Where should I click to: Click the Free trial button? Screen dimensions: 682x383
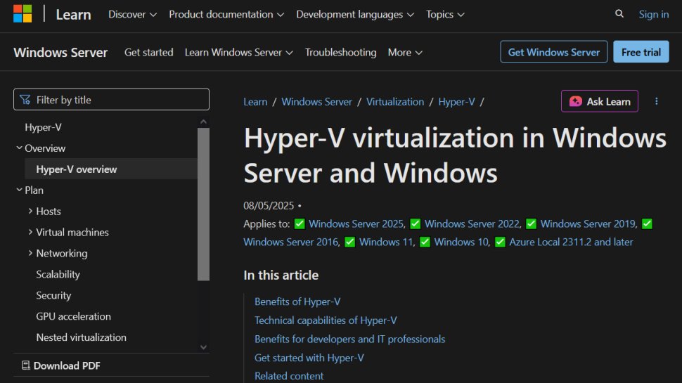(x=641, y=52)
